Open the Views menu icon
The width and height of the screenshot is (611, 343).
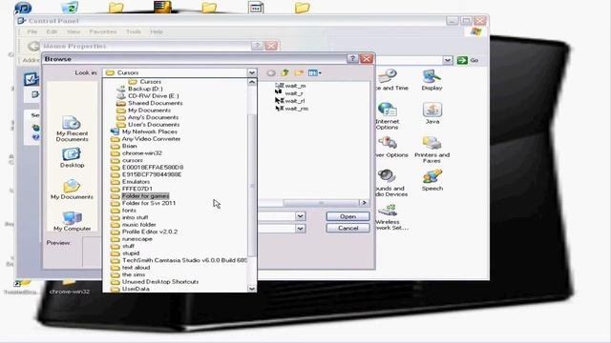[x=314, y=72]
